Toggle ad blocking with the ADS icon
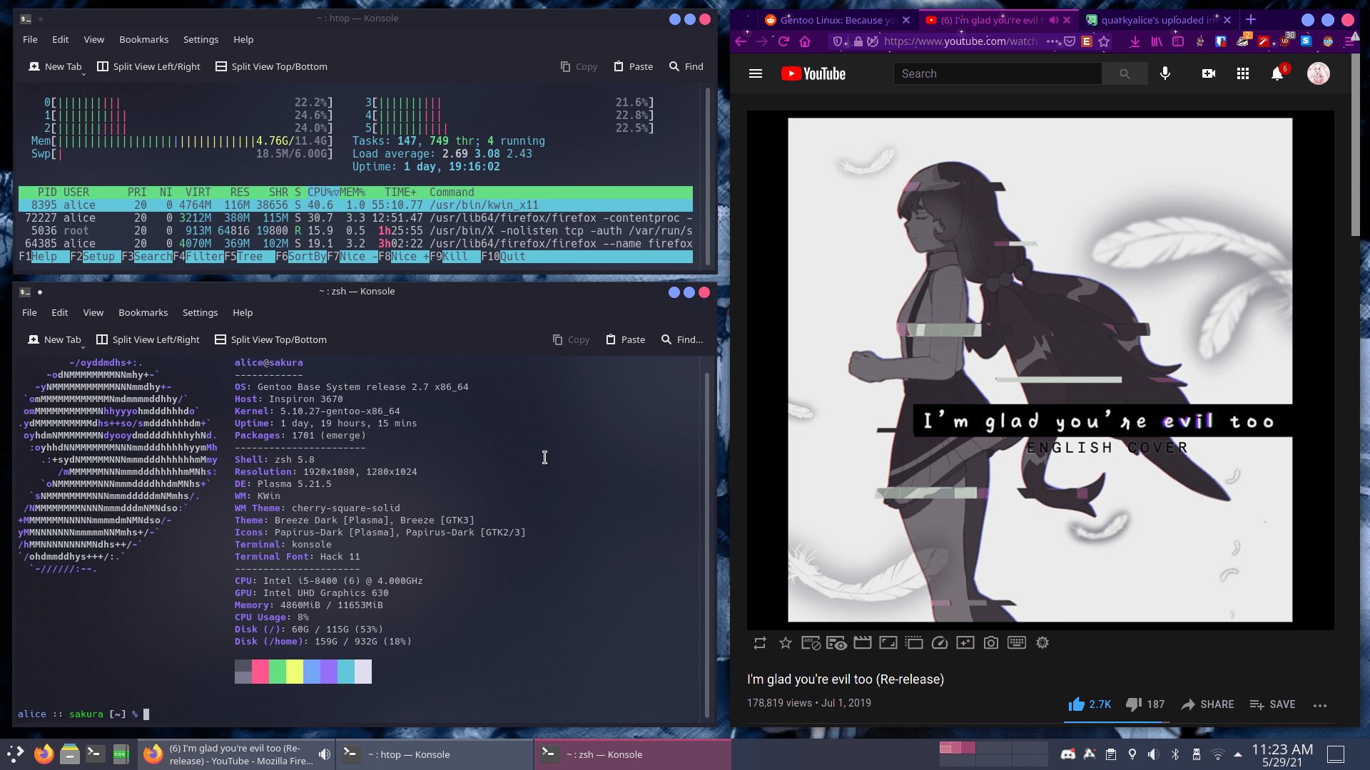 pos(810,642)
